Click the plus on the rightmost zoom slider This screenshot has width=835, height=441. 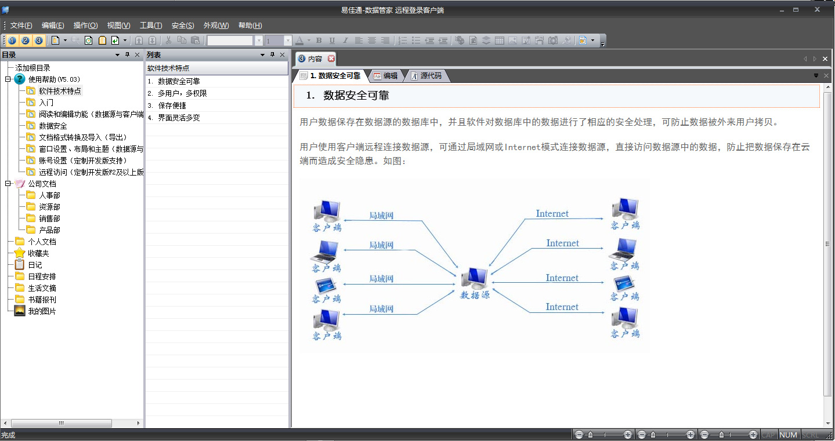coord(753,435)
